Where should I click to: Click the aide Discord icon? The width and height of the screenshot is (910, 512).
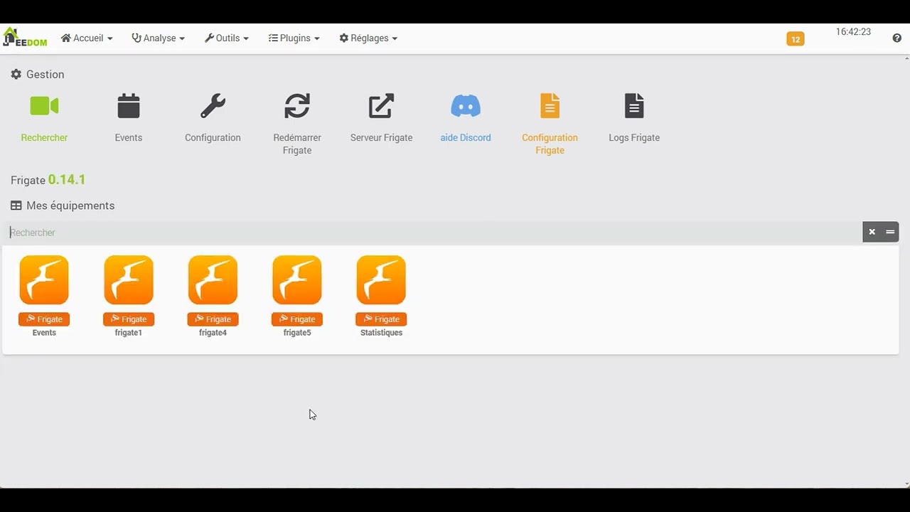466,106
